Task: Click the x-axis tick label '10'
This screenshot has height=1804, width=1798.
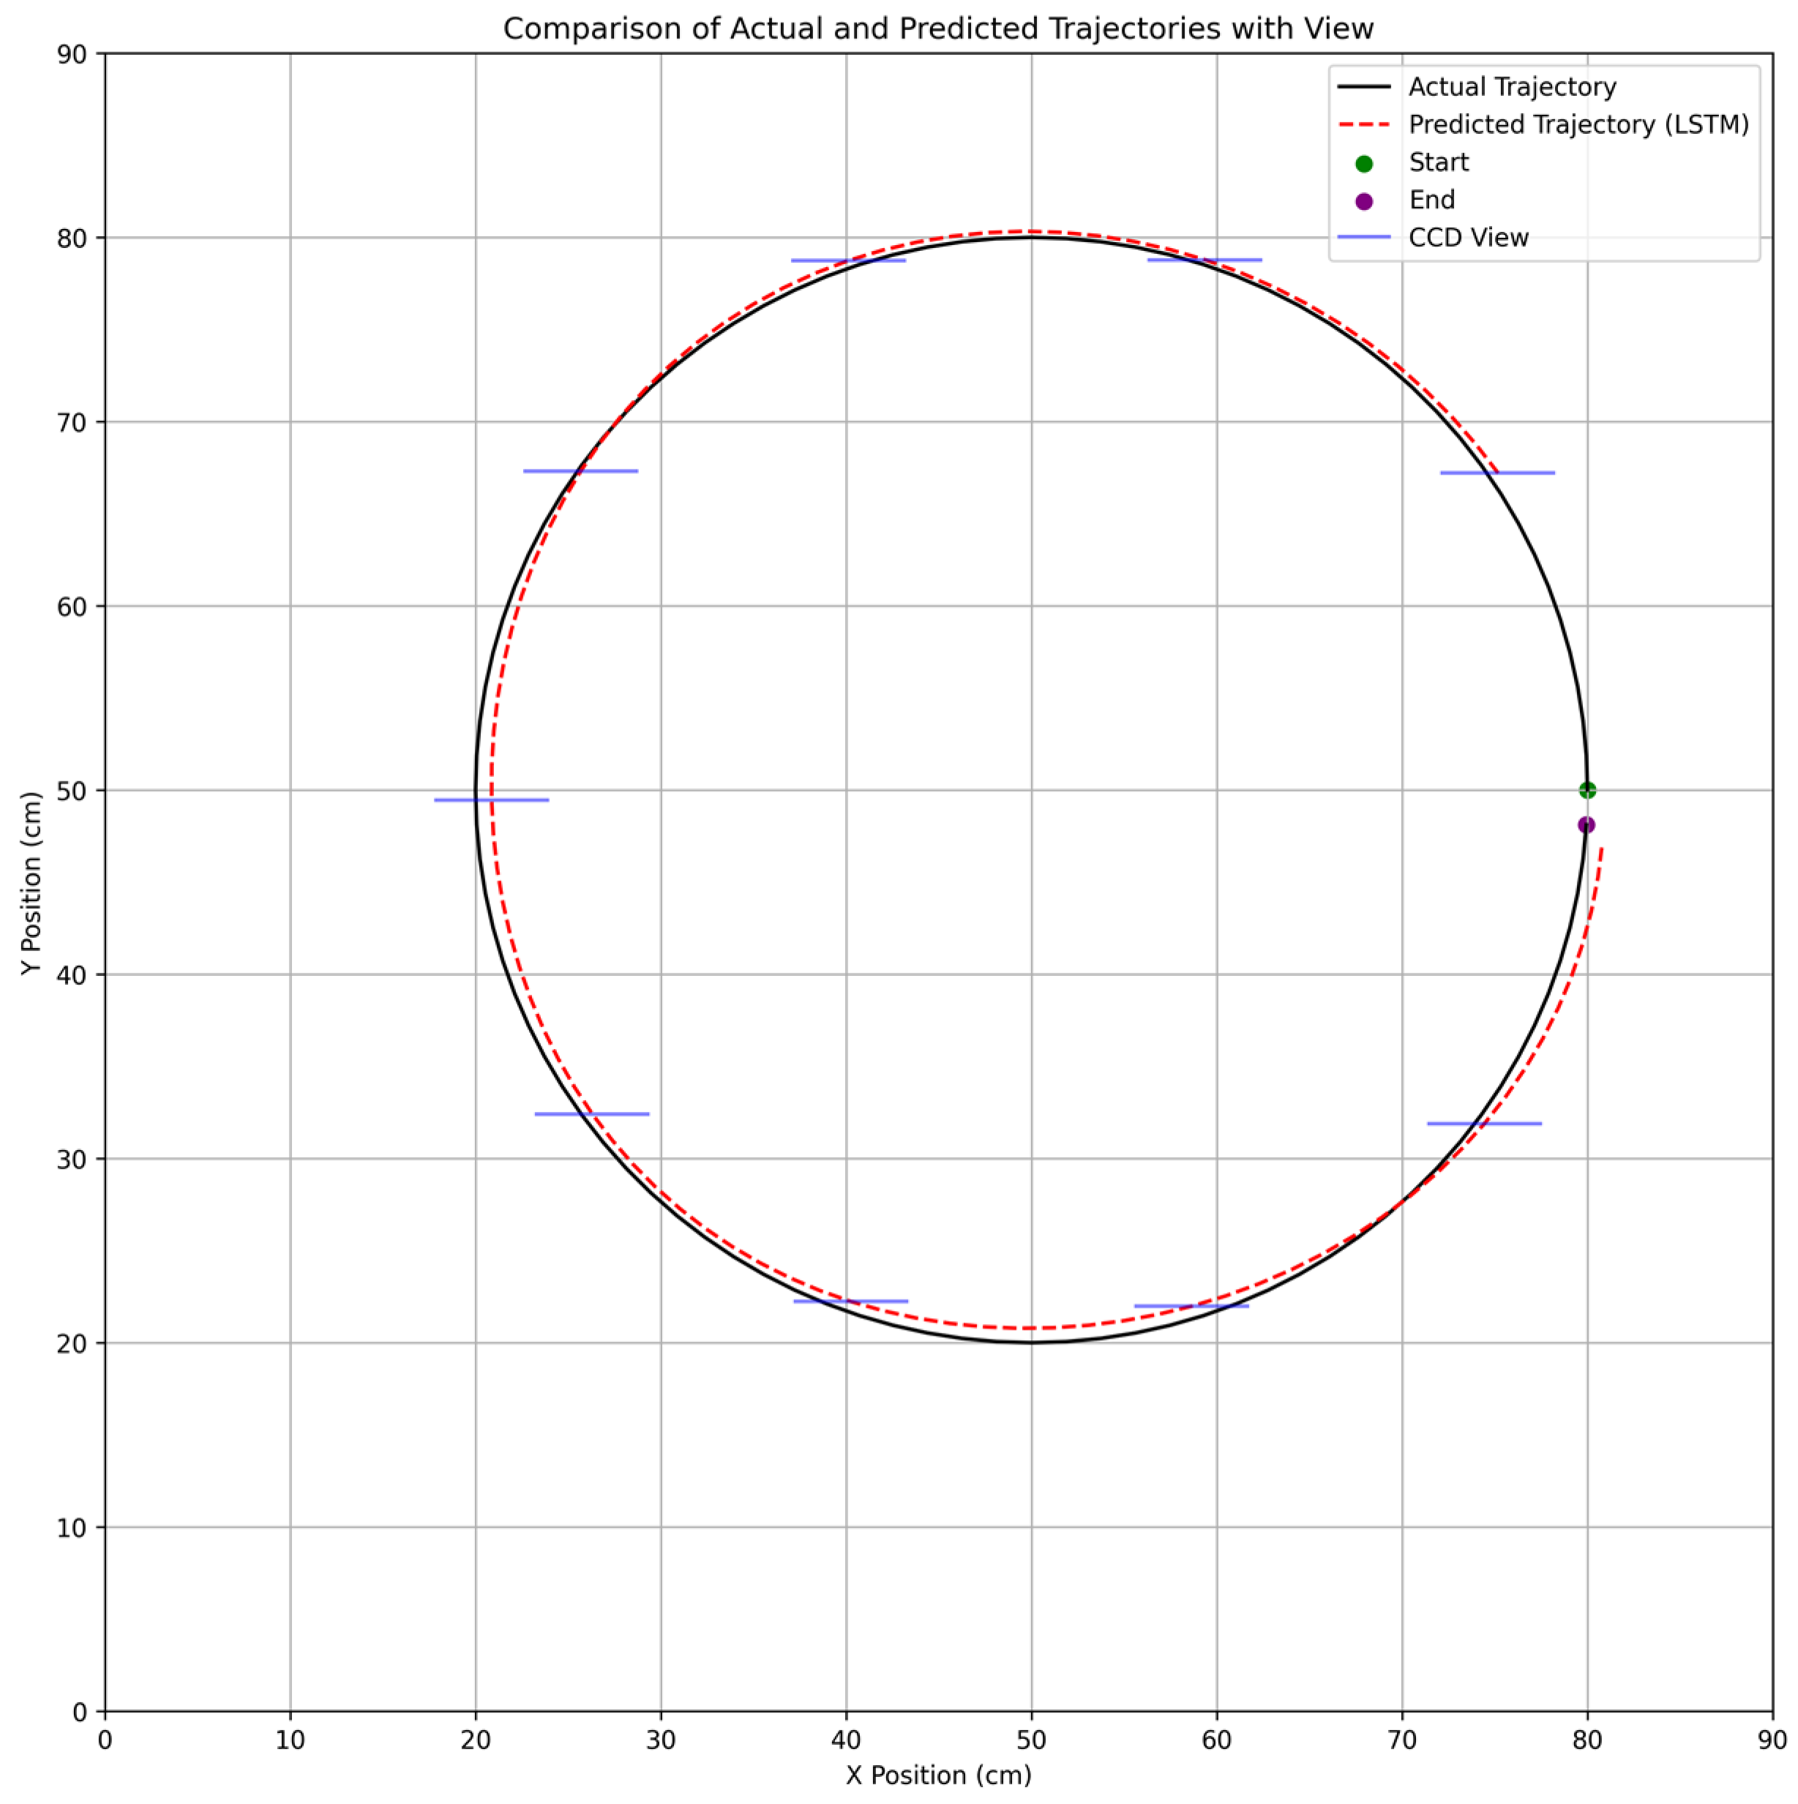Action: click(291, 1740)
